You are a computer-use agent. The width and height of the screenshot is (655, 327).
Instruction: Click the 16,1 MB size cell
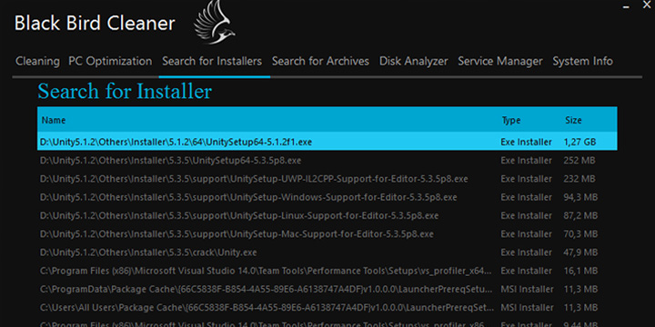[x=580, y=271]
